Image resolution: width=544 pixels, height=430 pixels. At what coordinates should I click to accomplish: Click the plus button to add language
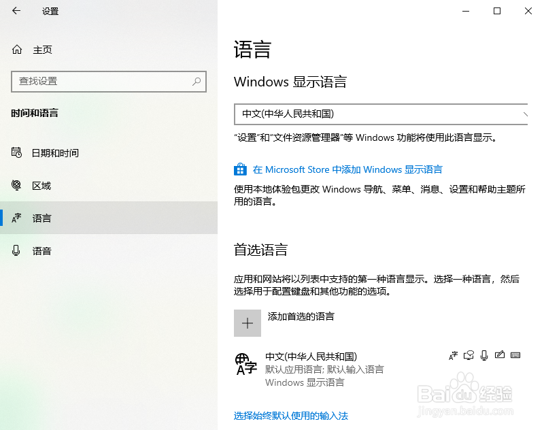pos(248,323)
